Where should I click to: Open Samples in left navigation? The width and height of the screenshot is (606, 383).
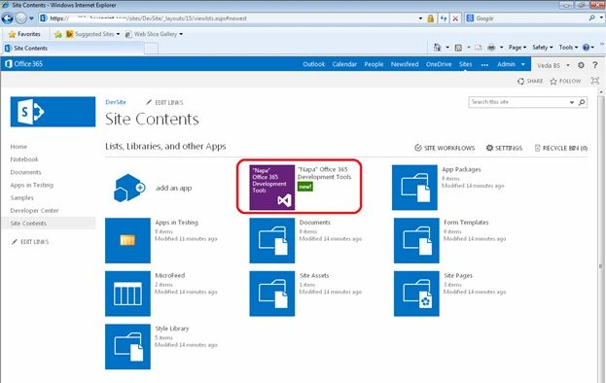click(22, 197)
